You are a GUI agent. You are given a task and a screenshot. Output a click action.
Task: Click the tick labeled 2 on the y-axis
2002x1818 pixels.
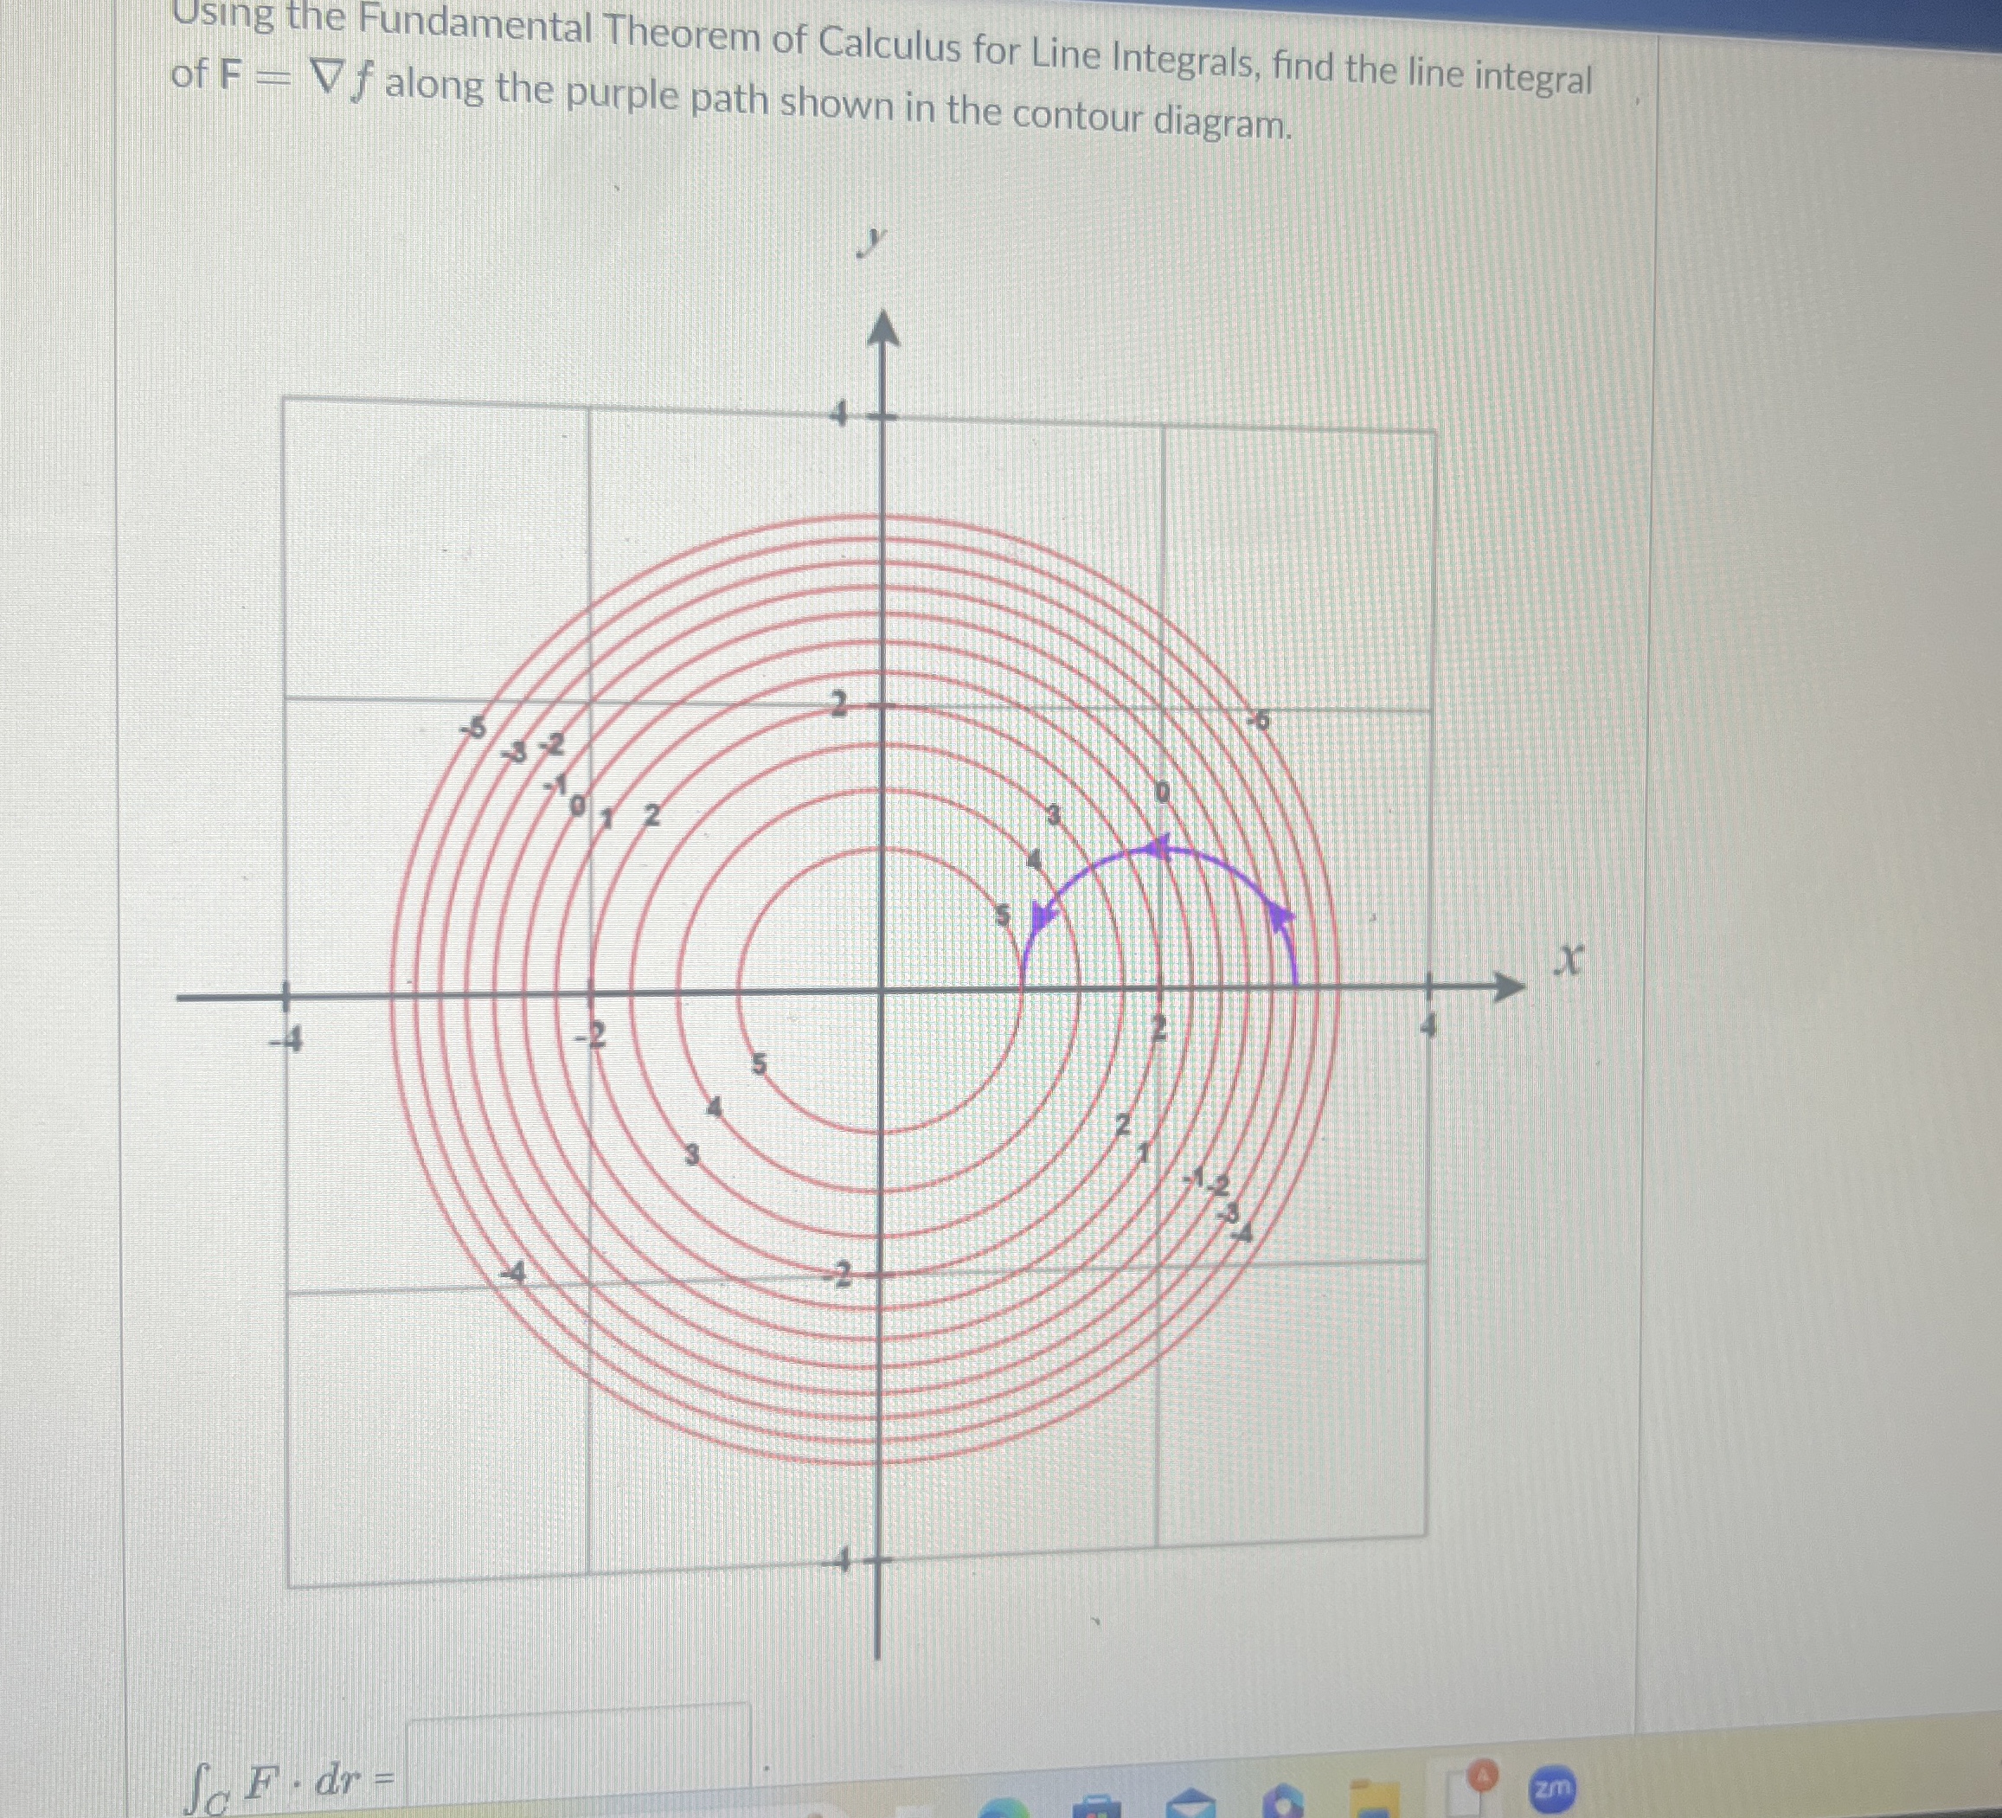click(840, 705)
